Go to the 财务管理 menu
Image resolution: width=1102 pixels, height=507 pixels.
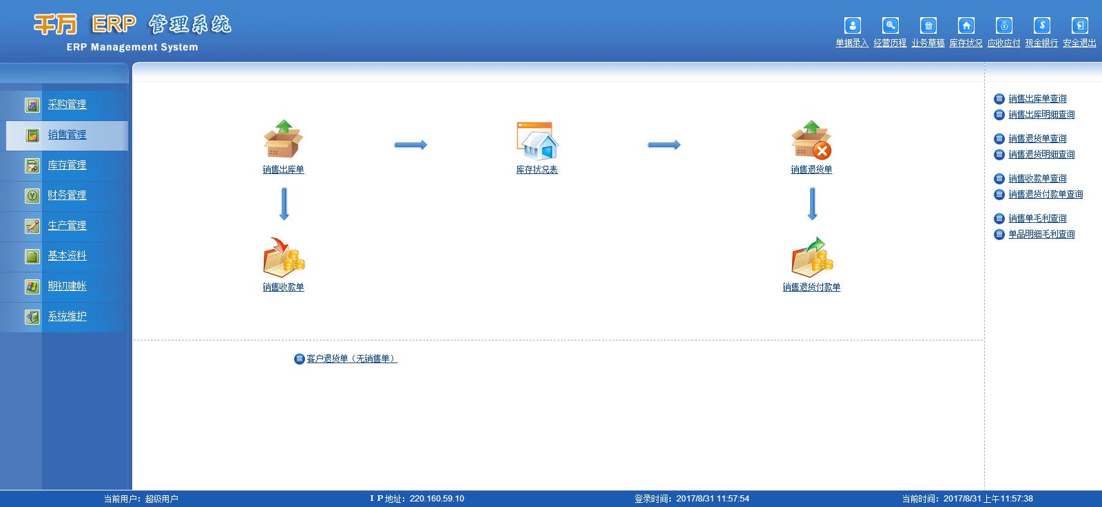coord(67,195)
